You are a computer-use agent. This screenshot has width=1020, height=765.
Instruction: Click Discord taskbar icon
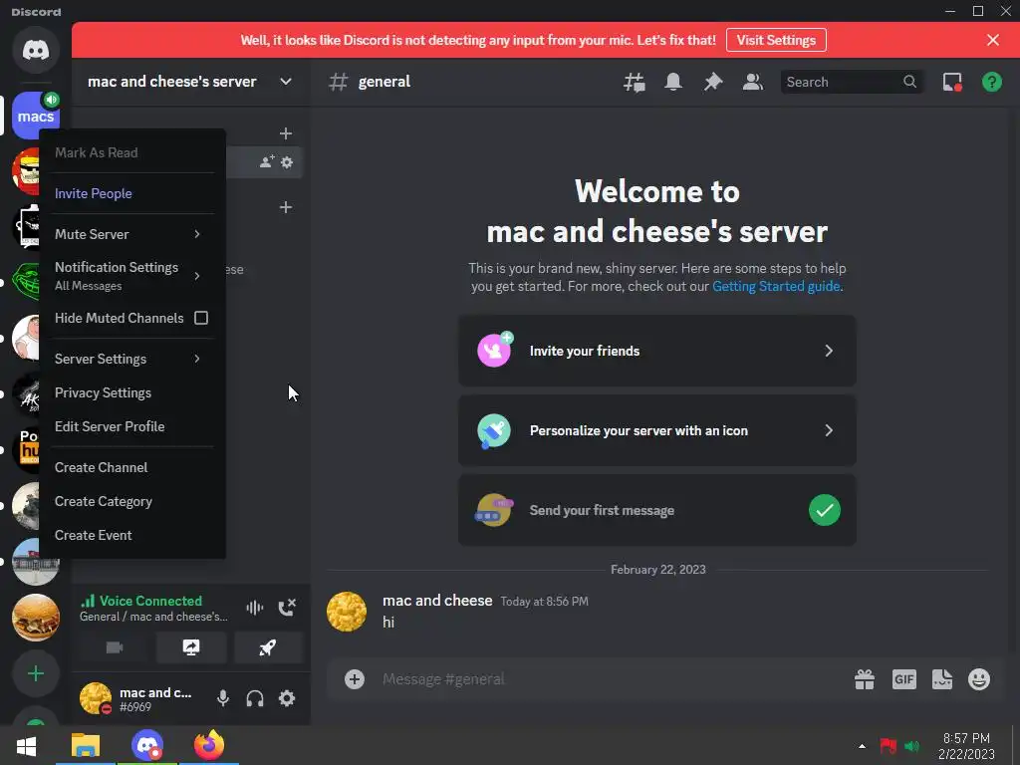point(147,745)
